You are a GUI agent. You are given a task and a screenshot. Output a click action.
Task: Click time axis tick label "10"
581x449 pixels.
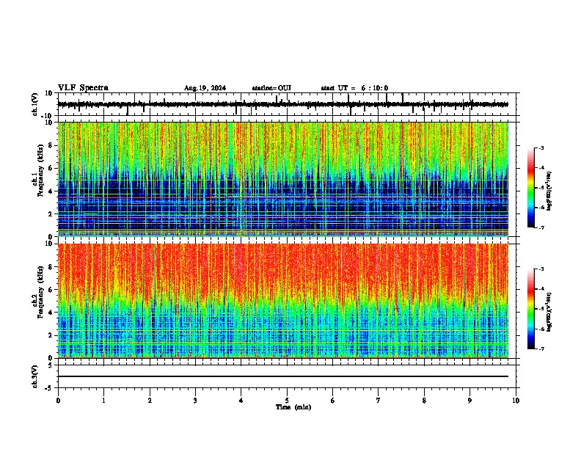point(516,401)
